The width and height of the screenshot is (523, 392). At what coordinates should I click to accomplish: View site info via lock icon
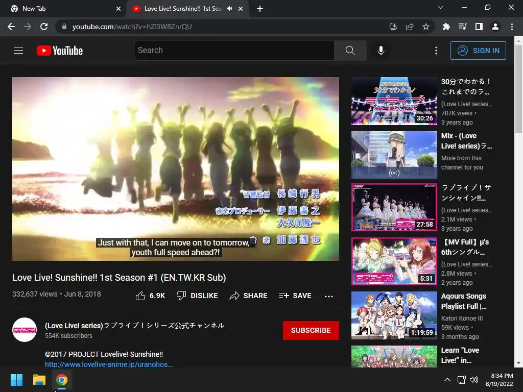[64, 27]
